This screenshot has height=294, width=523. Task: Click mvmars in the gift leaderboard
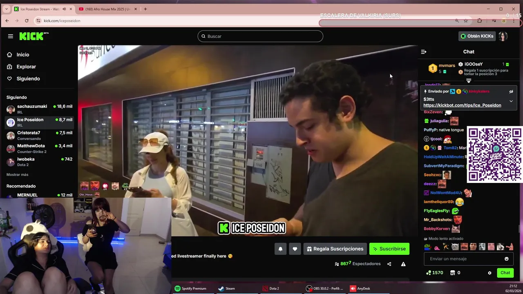coord(447,66)
